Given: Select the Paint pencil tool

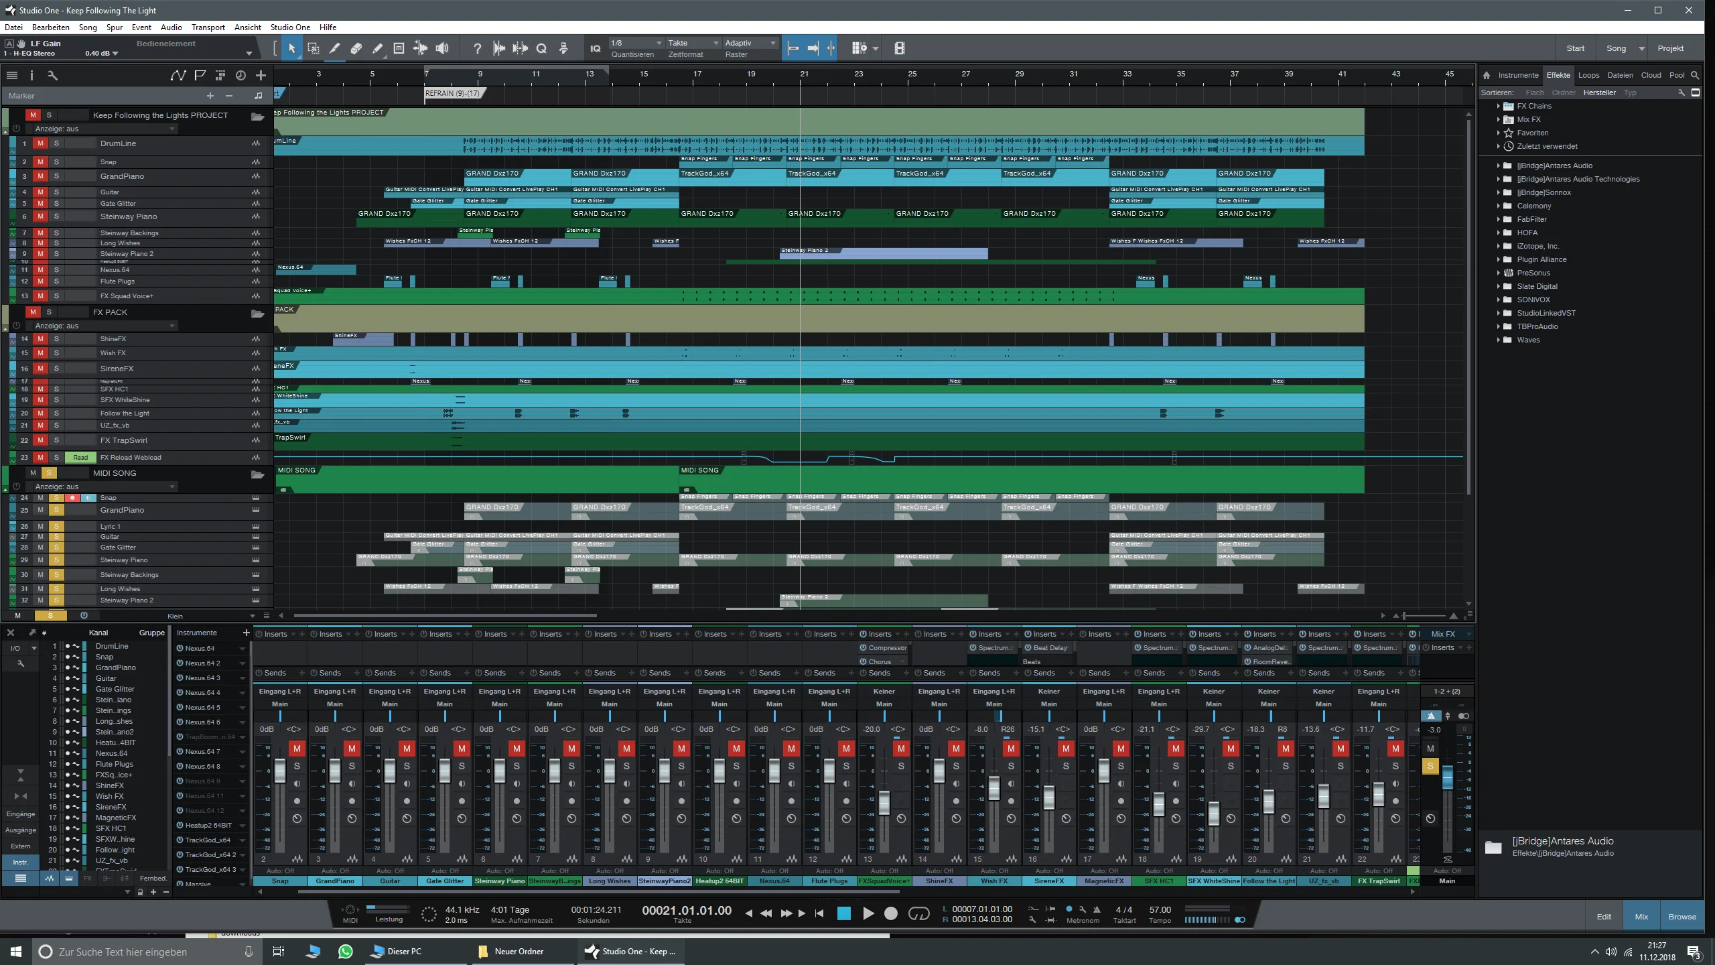Looking at the screenshot, I should pyautogui.click(x=377, y=48).
